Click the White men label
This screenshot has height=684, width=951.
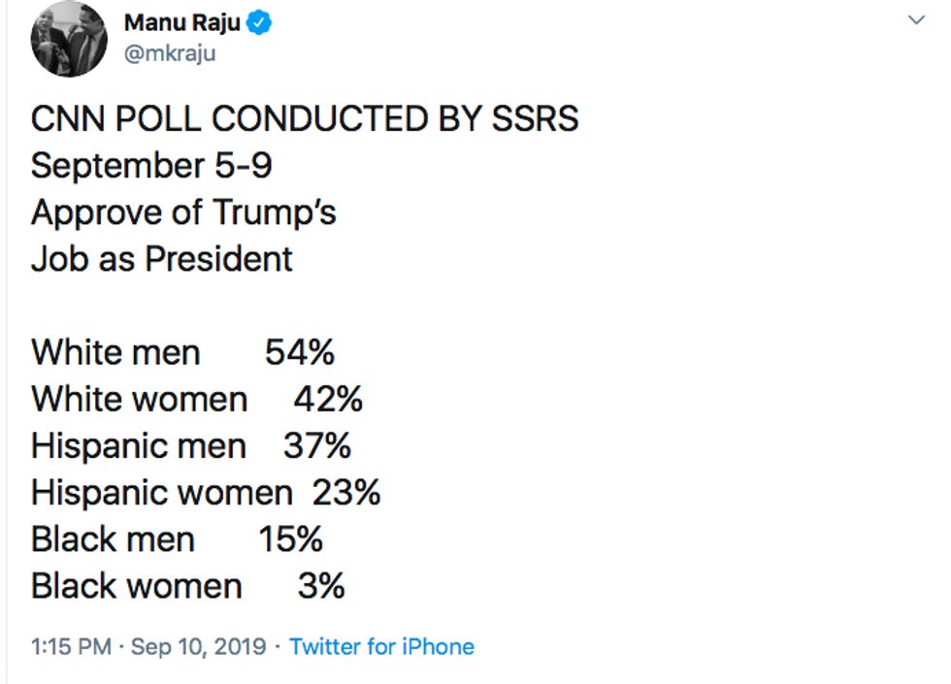[115, 352]
